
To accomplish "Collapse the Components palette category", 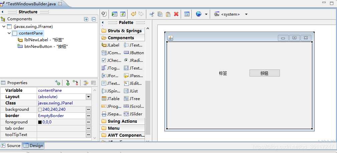I will pos(122,38).
